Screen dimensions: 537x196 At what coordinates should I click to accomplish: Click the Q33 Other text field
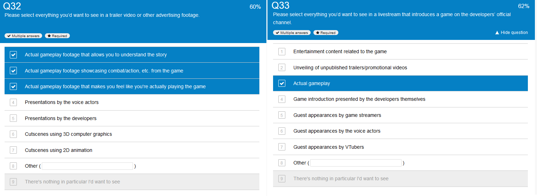click(x=356, y=163)
